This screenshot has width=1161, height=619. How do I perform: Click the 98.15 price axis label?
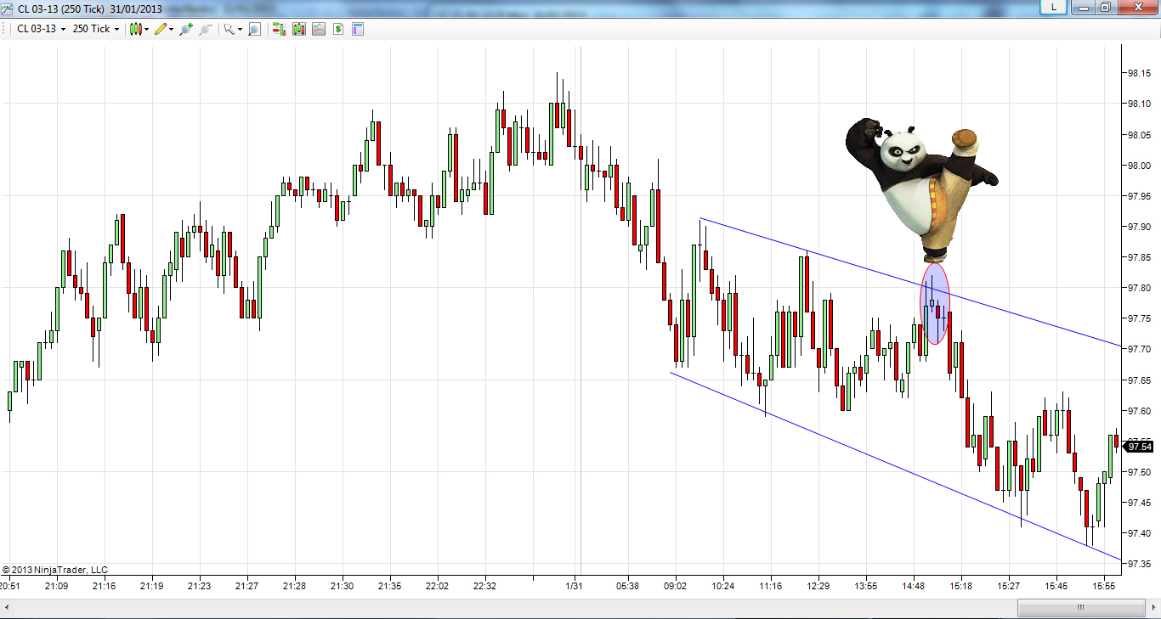[x=1139, y=73]
